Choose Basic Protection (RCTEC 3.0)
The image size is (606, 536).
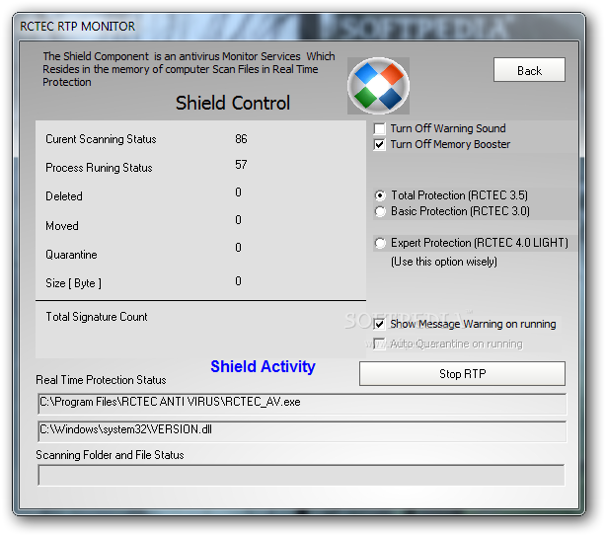click(x=380, y=211)
